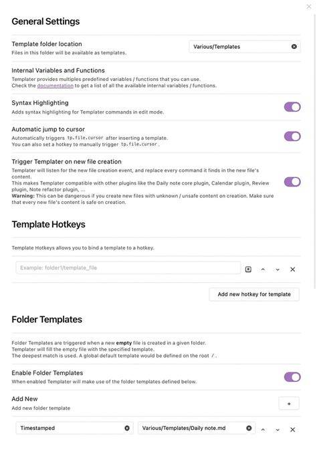Clear the Timestamped folder field

[127, 428]
